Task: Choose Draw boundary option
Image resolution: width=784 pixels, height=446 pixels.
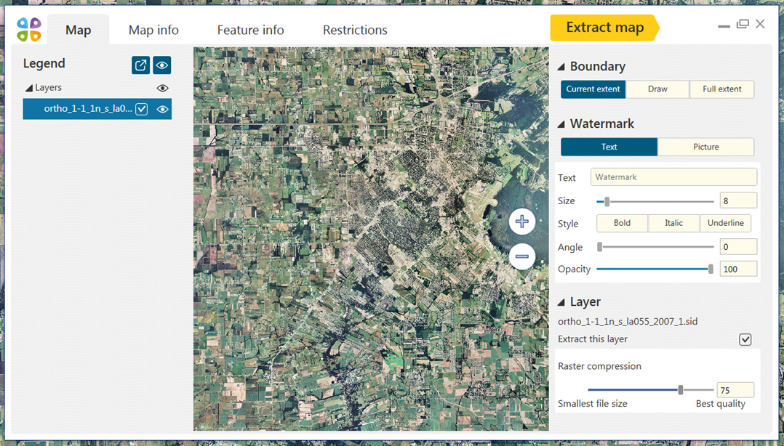Action: click(657, 89)
